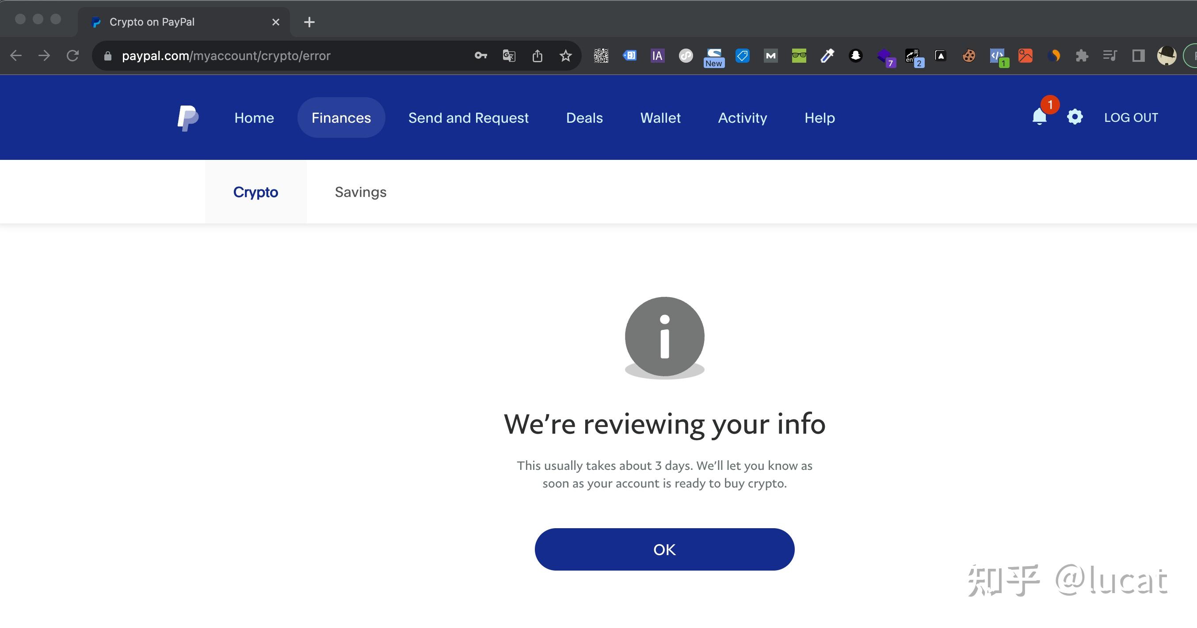Reload the current page

pos(73,55)
